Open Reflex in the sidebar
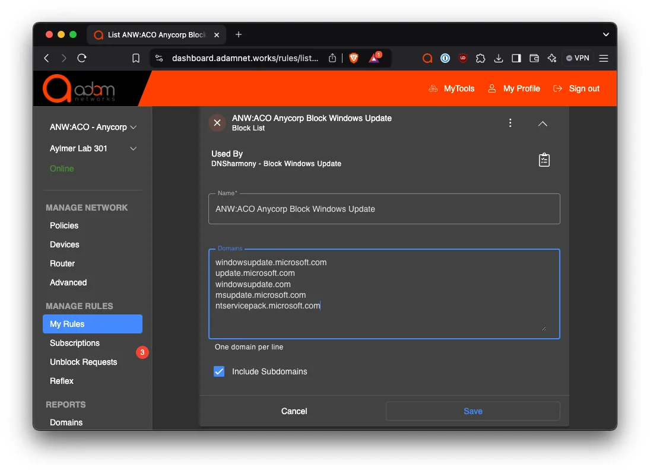This screenshot has height=474, width=650. pos(62,381)
